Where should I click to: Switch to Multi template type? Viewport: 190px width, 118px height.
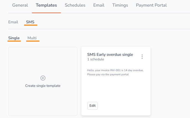32,38
